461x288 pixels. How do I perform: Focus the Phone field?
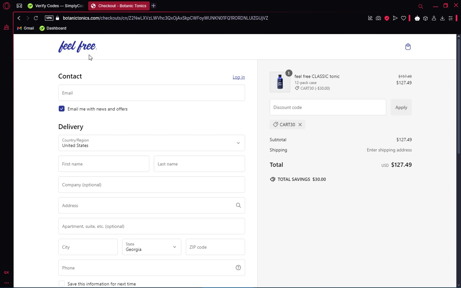pos(152,268)
